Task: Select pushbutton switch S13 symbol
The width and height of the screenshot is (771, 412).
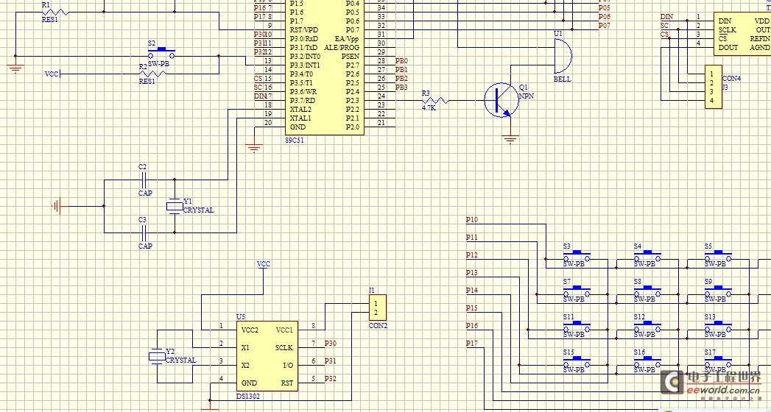Action: pyautogui.click(x=718, y=326)
